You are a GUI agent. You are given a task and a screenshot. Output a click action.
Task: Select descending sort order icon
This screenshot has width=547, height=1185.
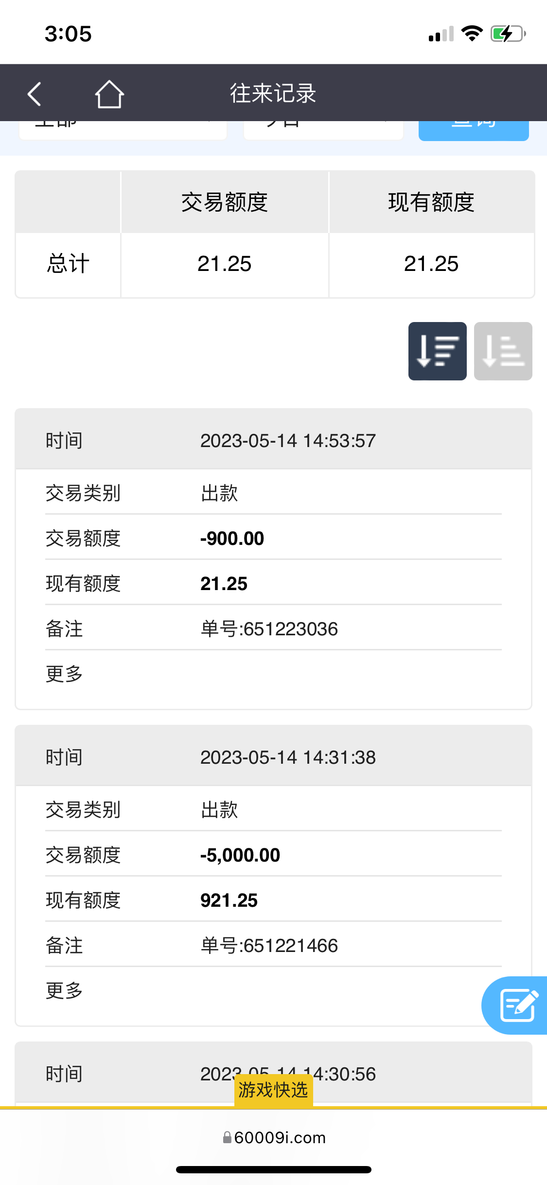tap(437, 351)
